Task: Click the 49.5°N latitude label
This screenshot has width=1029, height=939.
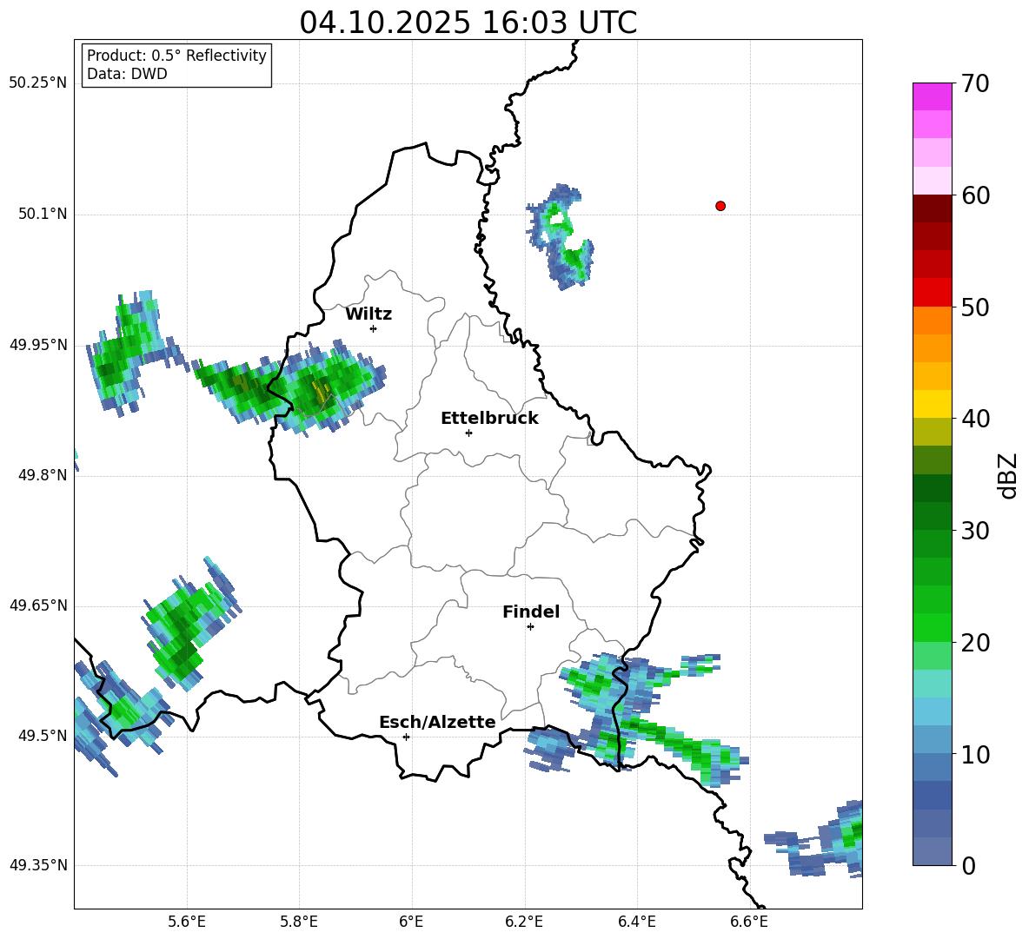Action: 43,735
